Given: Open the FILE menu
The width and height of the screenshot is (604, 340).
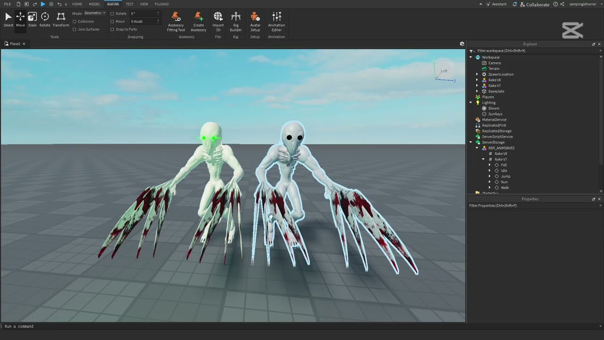Looking at the screenshot, I should [7, 4].
